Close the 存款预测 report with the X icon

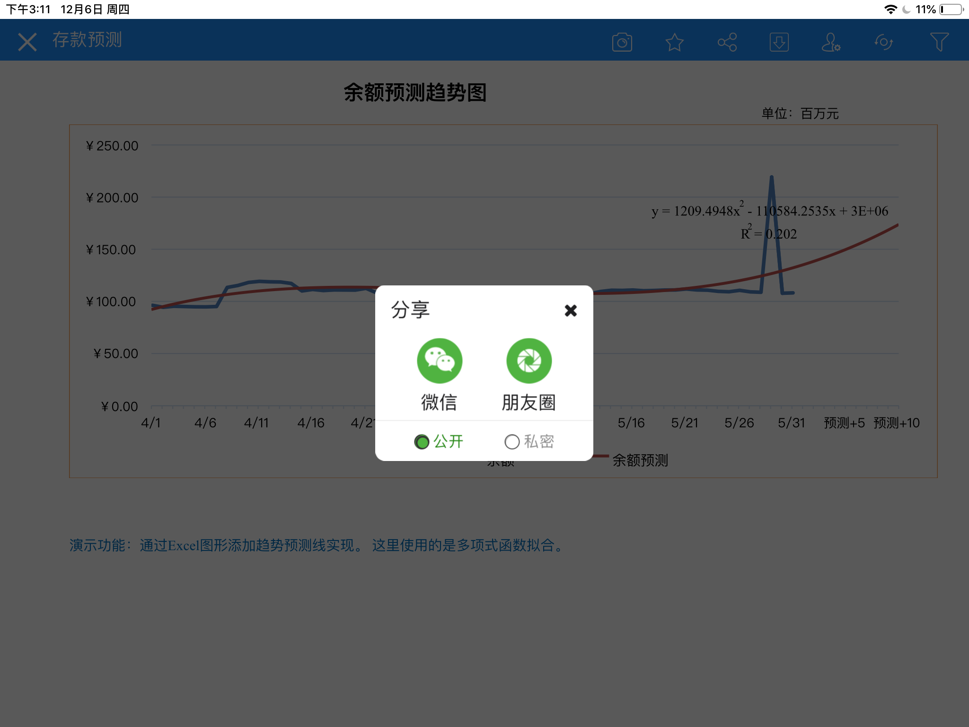pos(27,42)
